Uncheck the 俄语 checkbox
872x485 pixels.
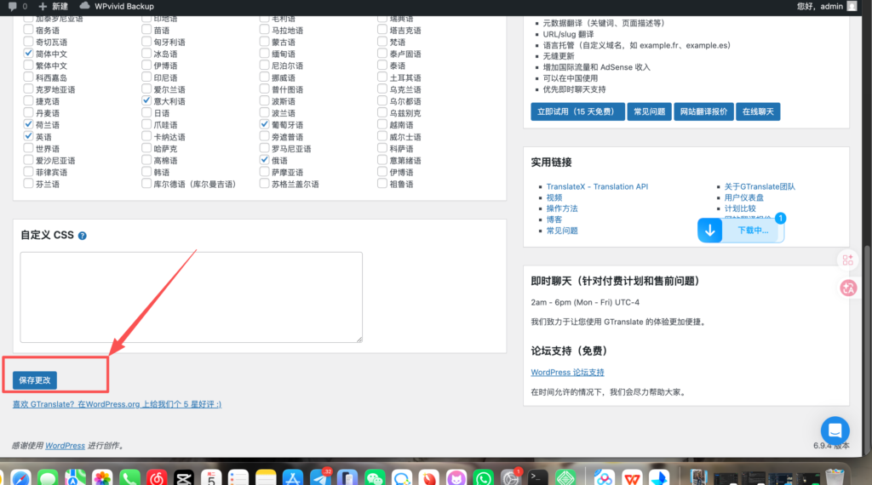(264, 160)
